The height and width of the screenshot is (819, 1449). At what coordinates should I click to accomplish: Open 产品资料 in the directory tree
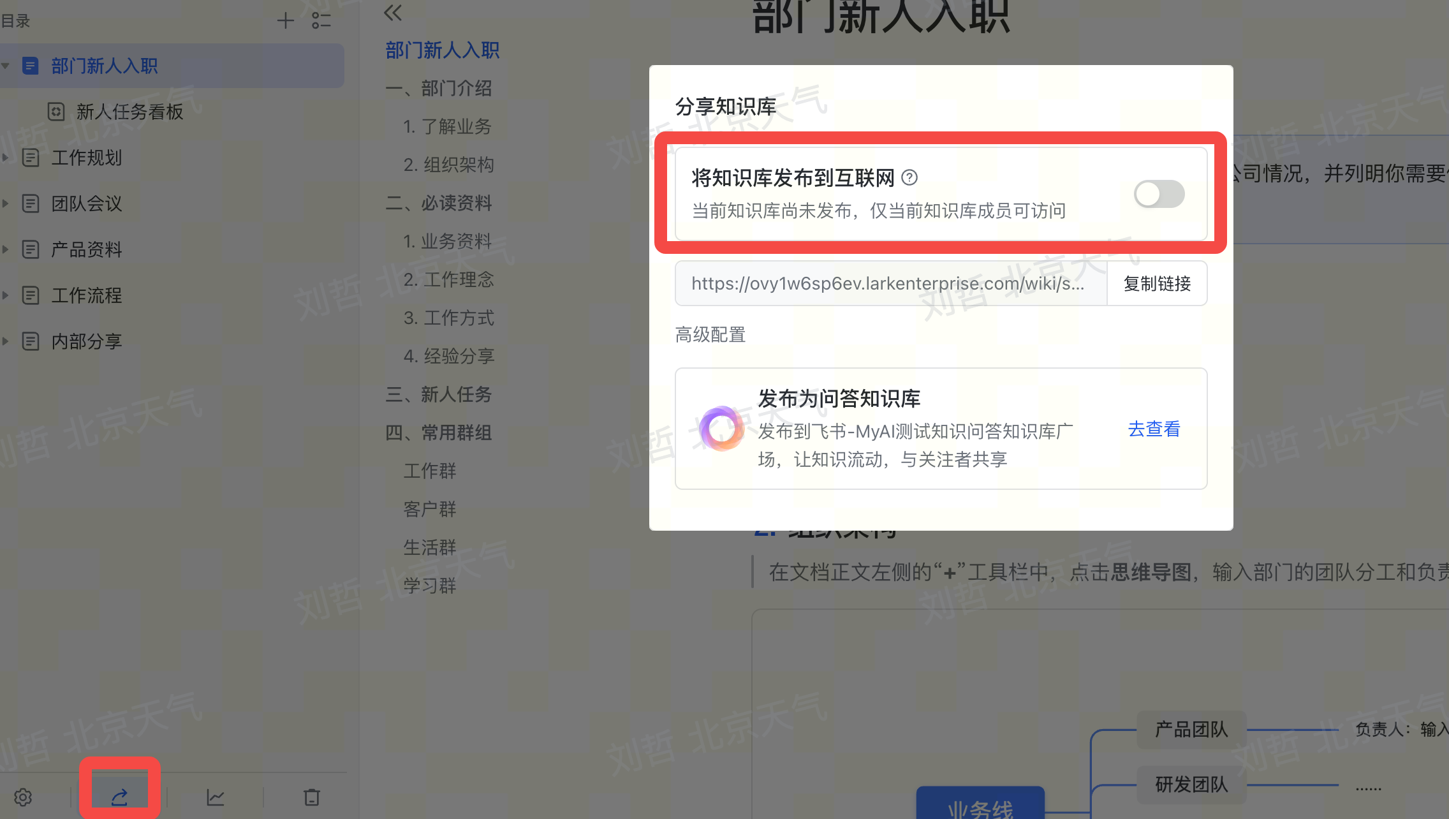pyautogui.click(x=87, y=249)
